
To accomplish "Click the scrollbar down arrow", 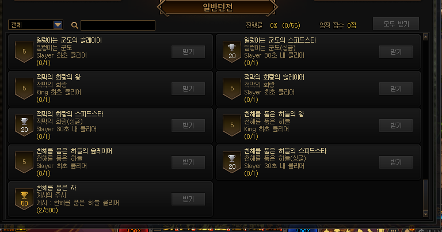I will pyautogui.click(x=426, y=214).
